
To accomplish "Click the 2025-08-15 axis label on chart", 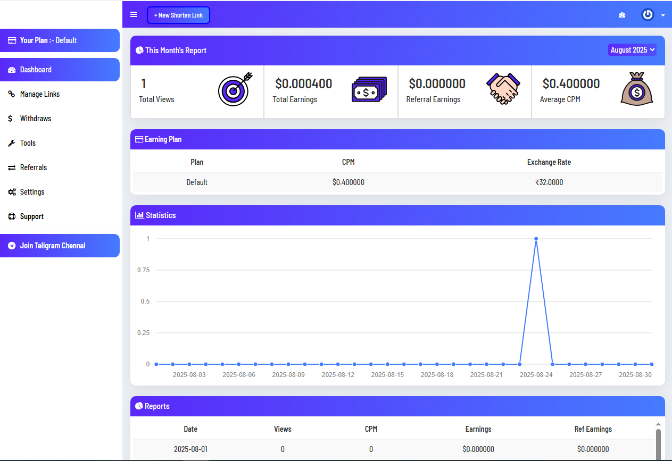I will 387,375.
